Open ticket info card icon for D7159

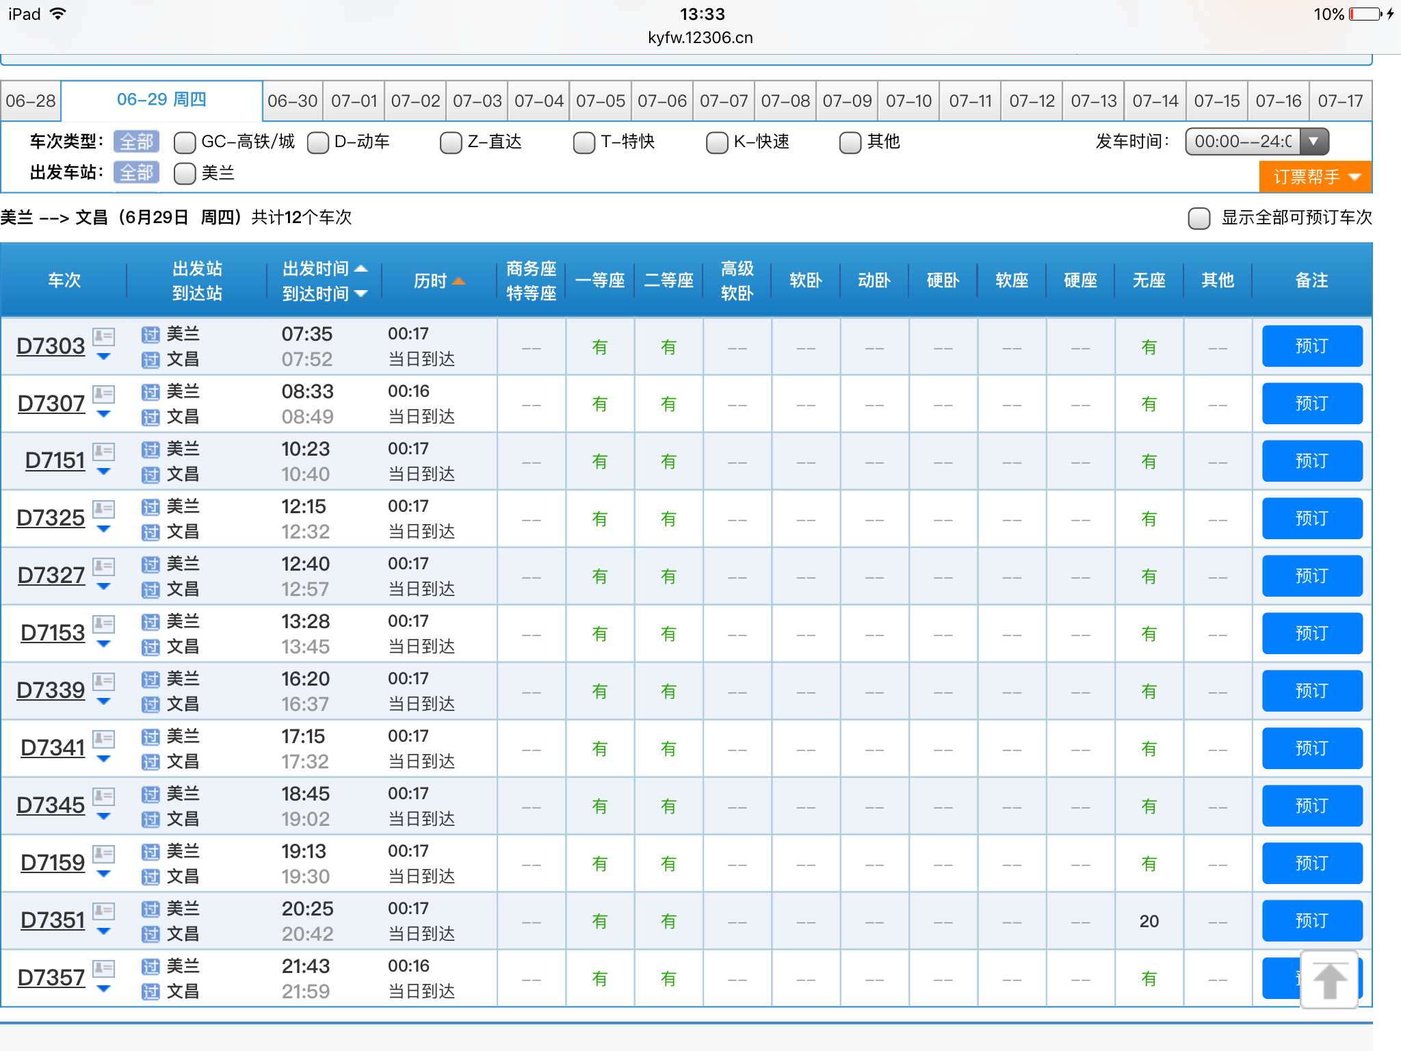103,853
